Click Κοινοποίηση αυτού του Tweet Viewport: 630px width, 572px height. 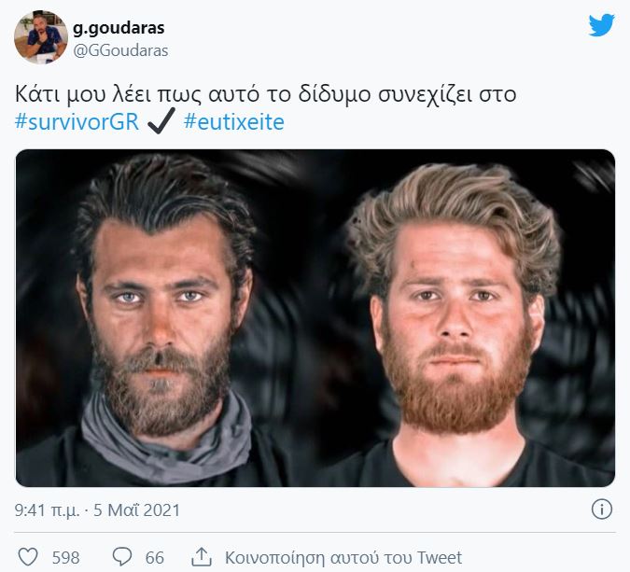pos(343,558)
